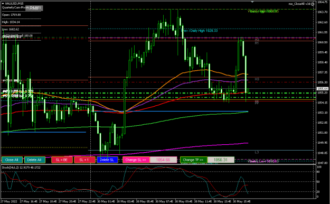Select the take profit value field 1856.31
Viewport: 330px width, 204px height.
pos(221,160)
